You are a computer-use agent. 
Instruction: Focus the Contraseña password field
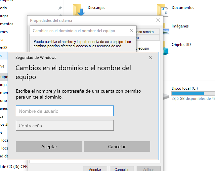click(65, 125)
